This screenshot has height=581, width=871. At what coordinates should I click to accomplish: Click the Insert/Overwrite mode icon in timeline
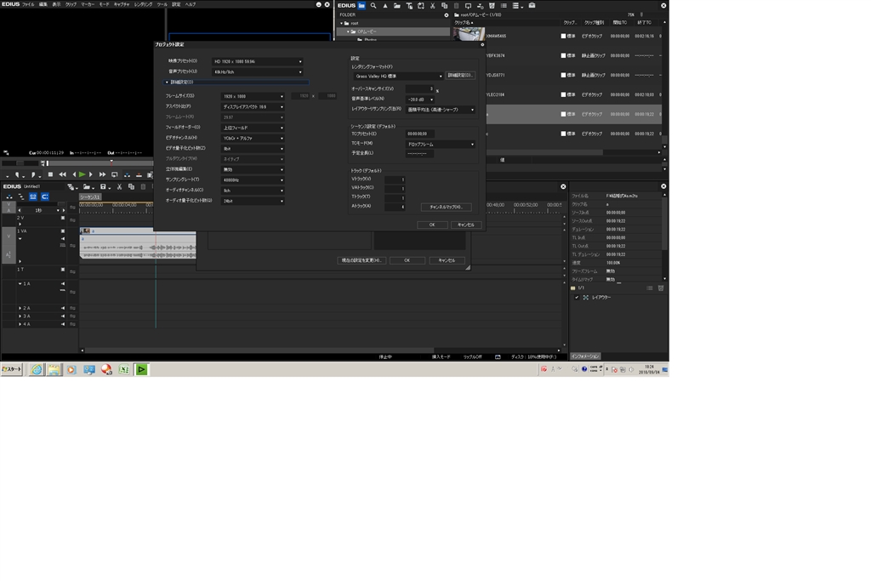(9, 197)
